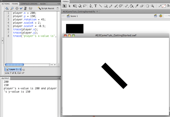Open the Output panel options menu
Image resolution: width=170 pixels, height=117 pixels.
pos(59,78)
